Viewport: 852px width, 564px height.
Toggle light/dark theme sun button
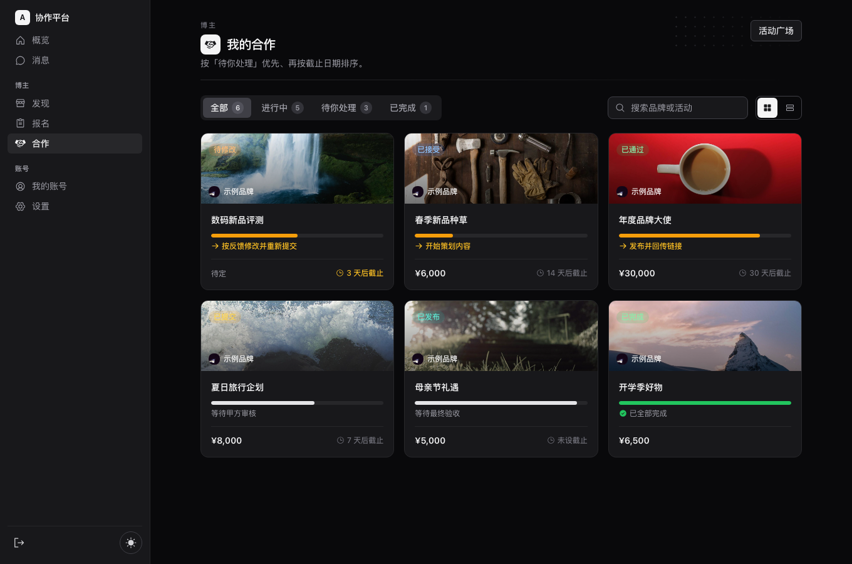[131, 543]
